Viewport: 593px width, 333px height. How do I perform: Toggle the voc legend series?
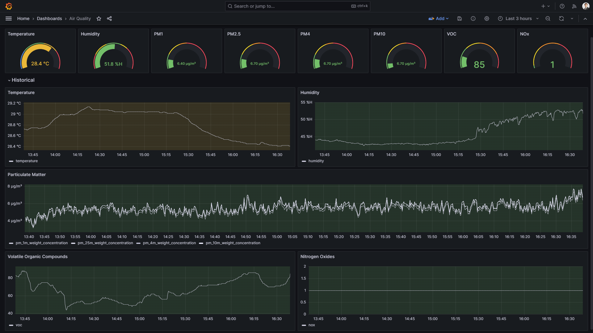pos(19,325)
